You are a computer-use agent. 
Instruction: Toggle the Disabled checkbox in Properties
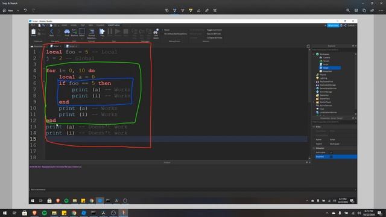(x=331, y=157)
